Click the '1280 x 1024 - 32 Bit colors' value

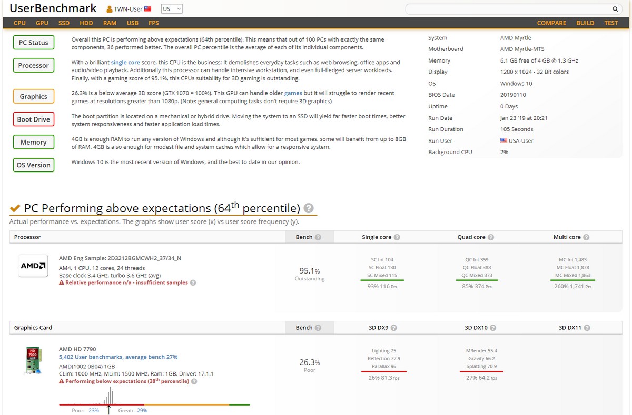point(535,72)
